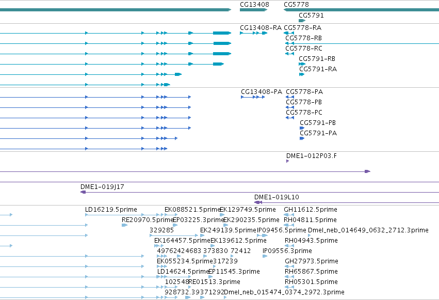Click the 72412 feature label
This screenshot has height=300, width=439.
click(240, 251)
